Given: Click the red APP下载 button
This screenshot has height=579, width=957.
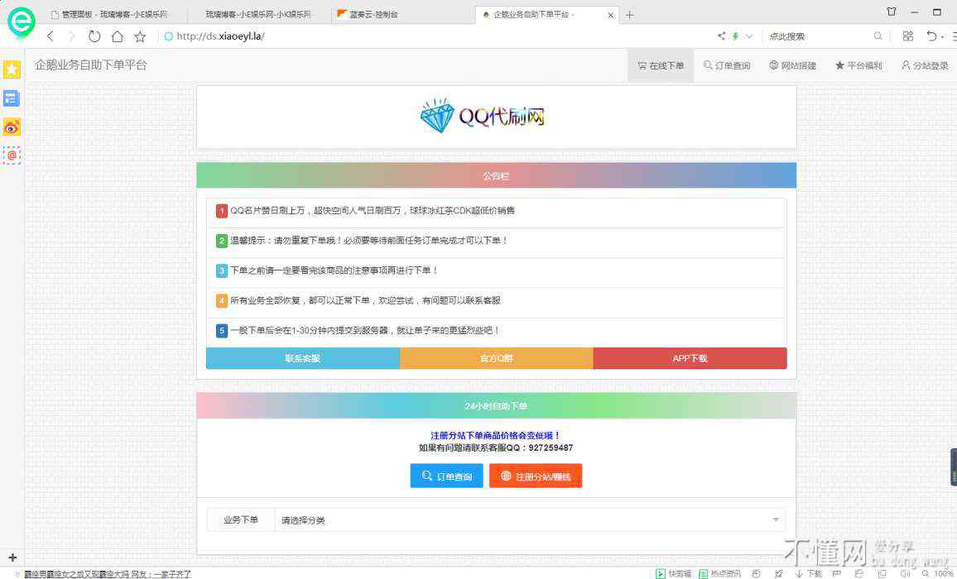Looking at the screenshot, I should (690, 358).
